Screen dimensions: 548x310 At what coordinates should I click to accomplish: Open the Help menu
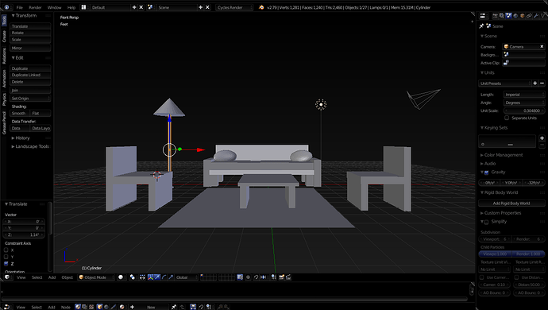(71, 7)
